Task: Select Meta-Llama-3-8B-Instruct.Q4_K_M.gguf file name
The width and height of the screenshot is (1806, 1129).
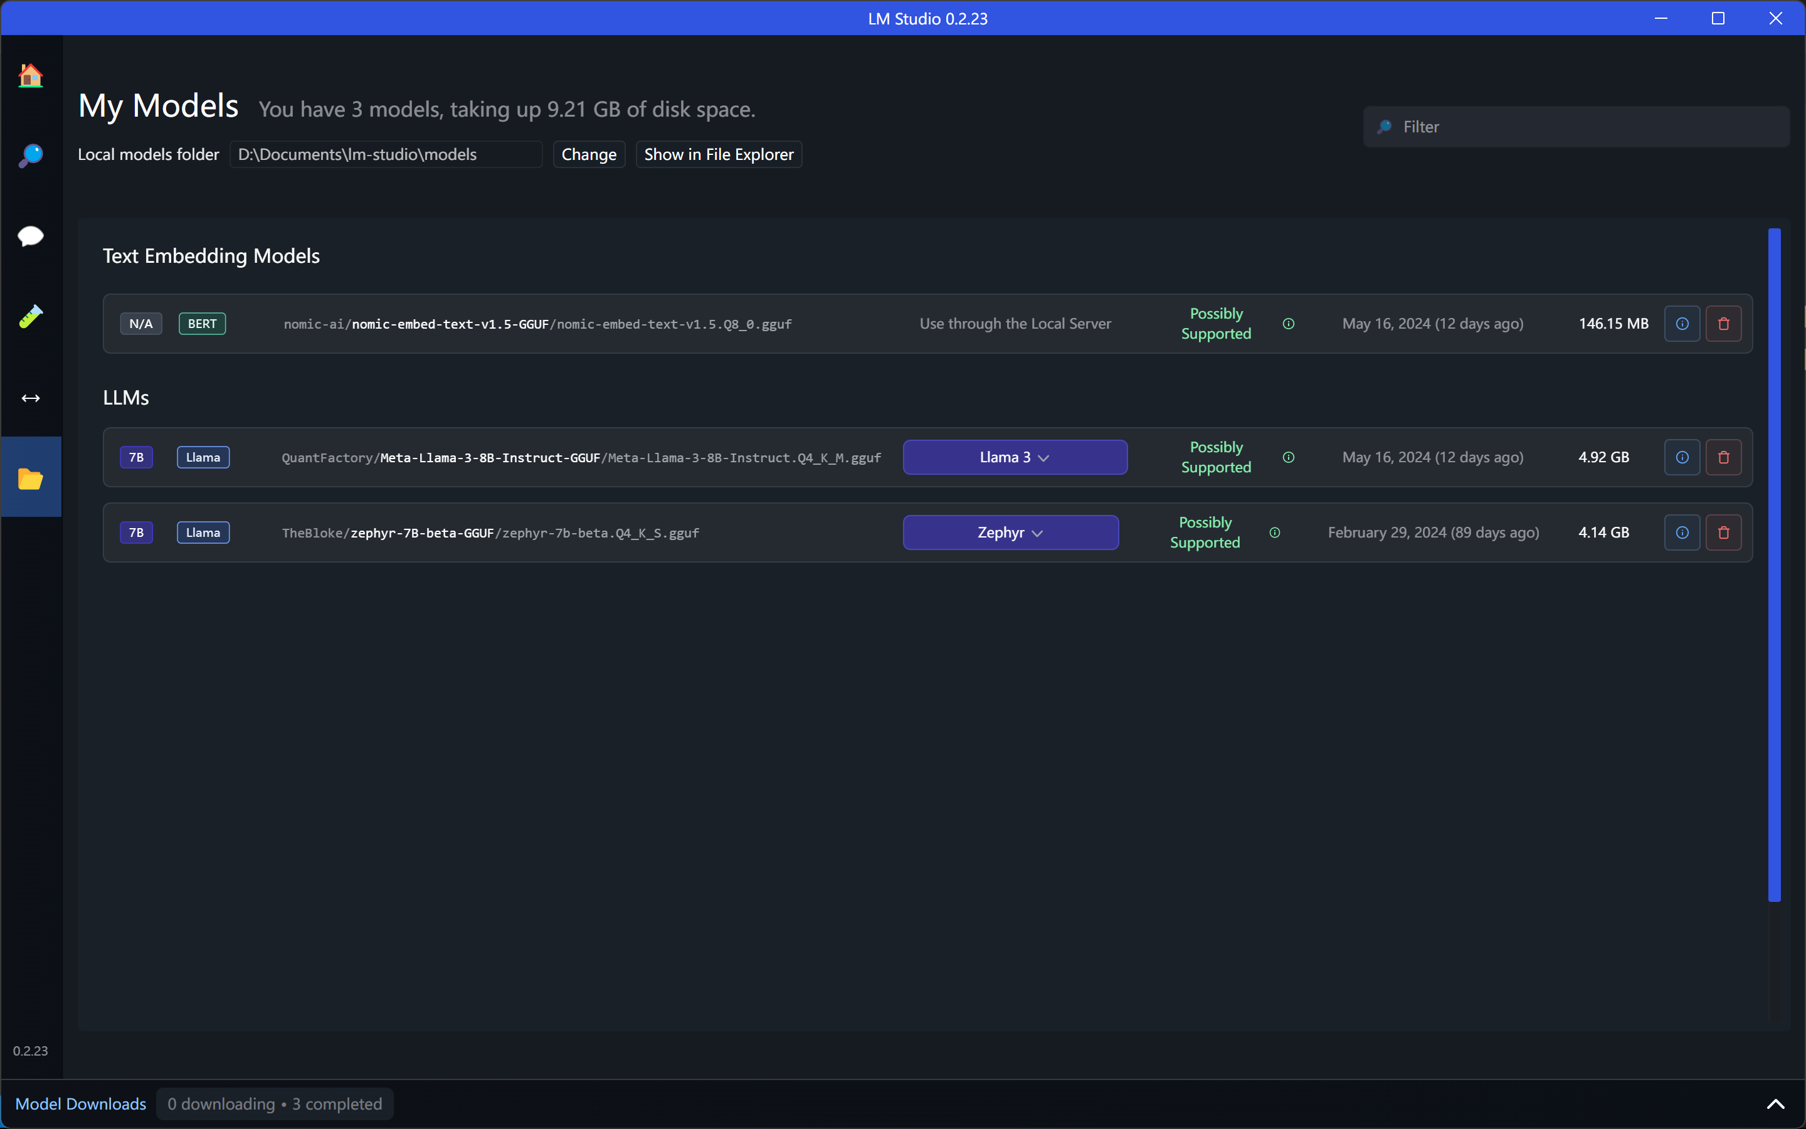Action: click(745, 458)
